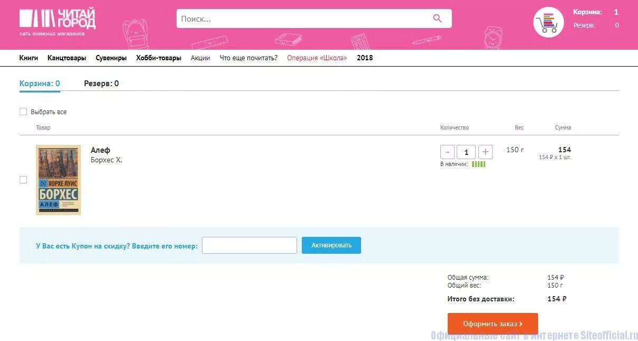Viewport: 638px width, 341px height.
Task: Decrease quantity with minus button
Action: tap(447, 152)
